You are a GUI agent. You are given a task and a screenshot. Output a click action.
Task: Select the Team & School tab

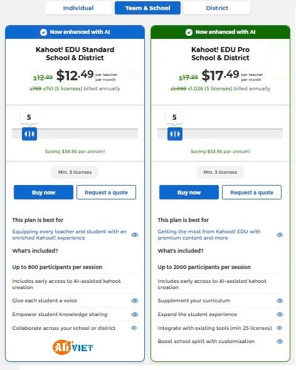click(147, 8)
